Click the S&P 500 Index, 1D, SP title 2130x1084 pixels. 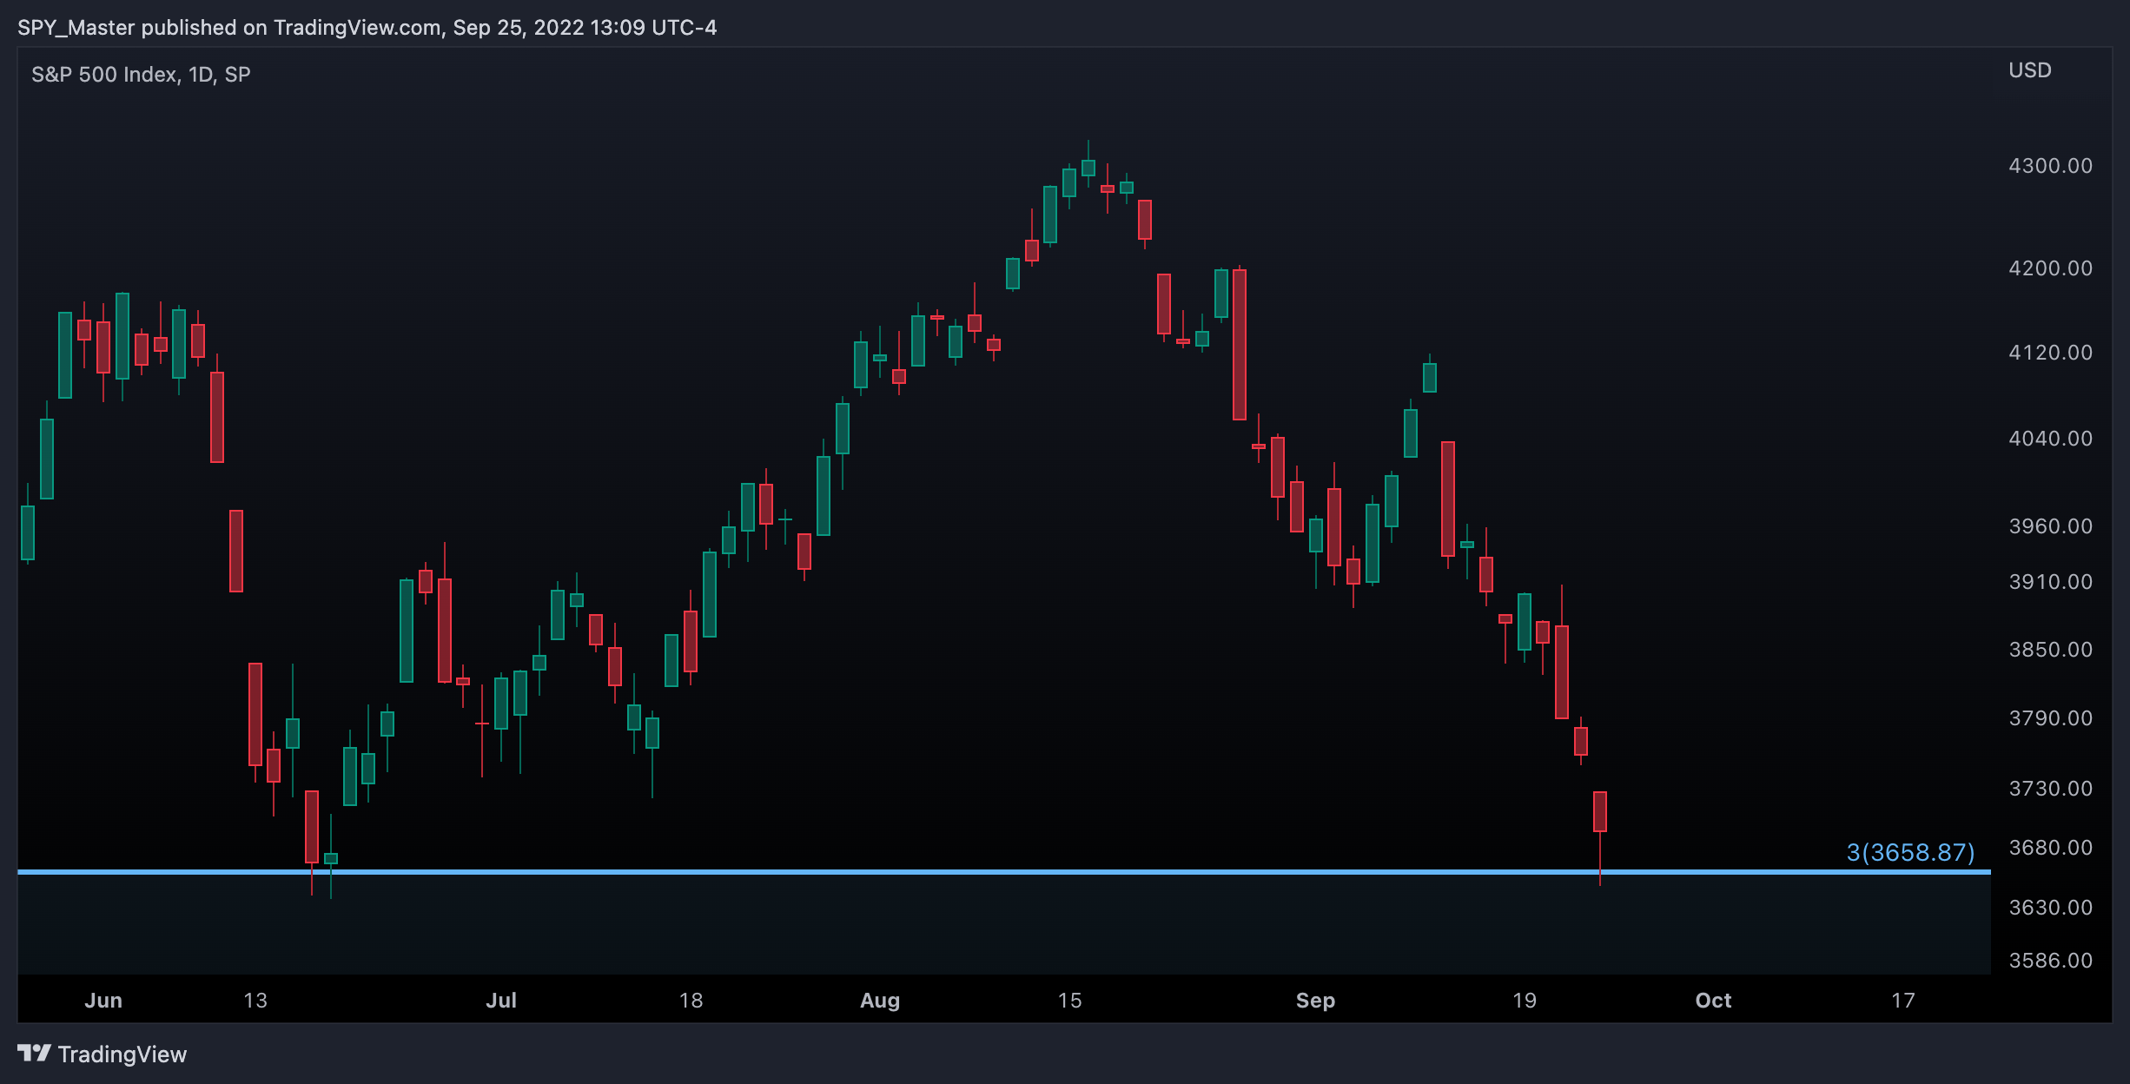[x=141, y=75]
